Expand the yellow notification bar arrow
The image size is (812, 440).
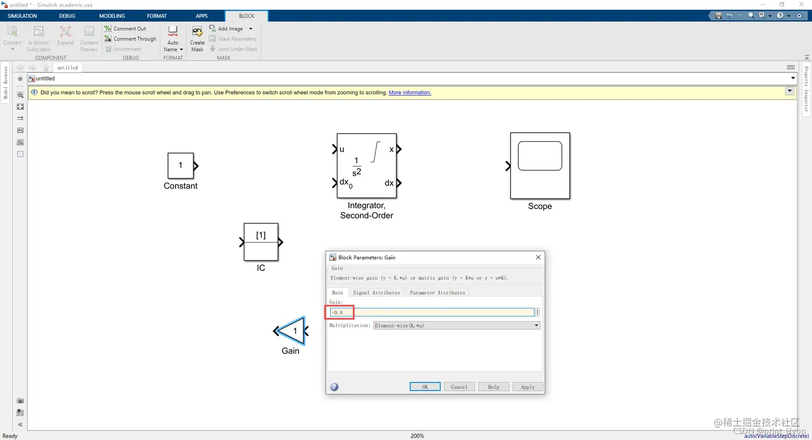(x=789, y=91)
